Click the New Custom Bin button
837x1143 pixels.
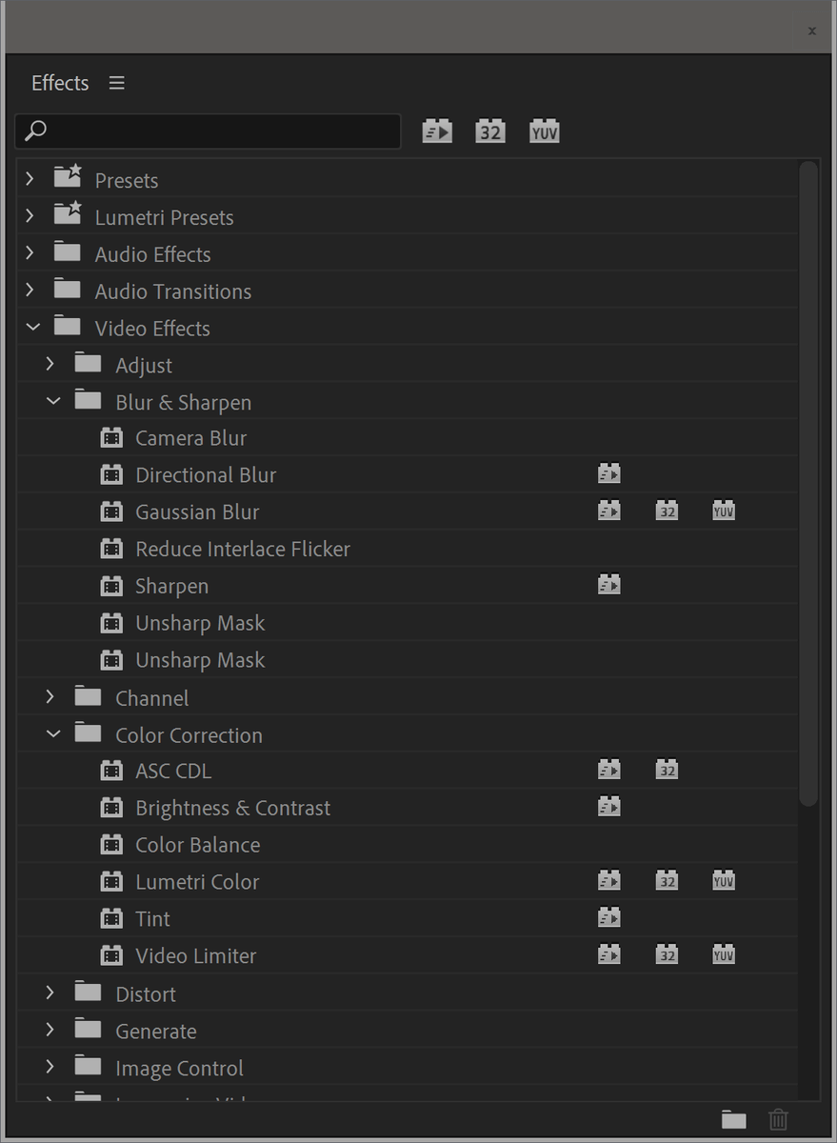733,1120
